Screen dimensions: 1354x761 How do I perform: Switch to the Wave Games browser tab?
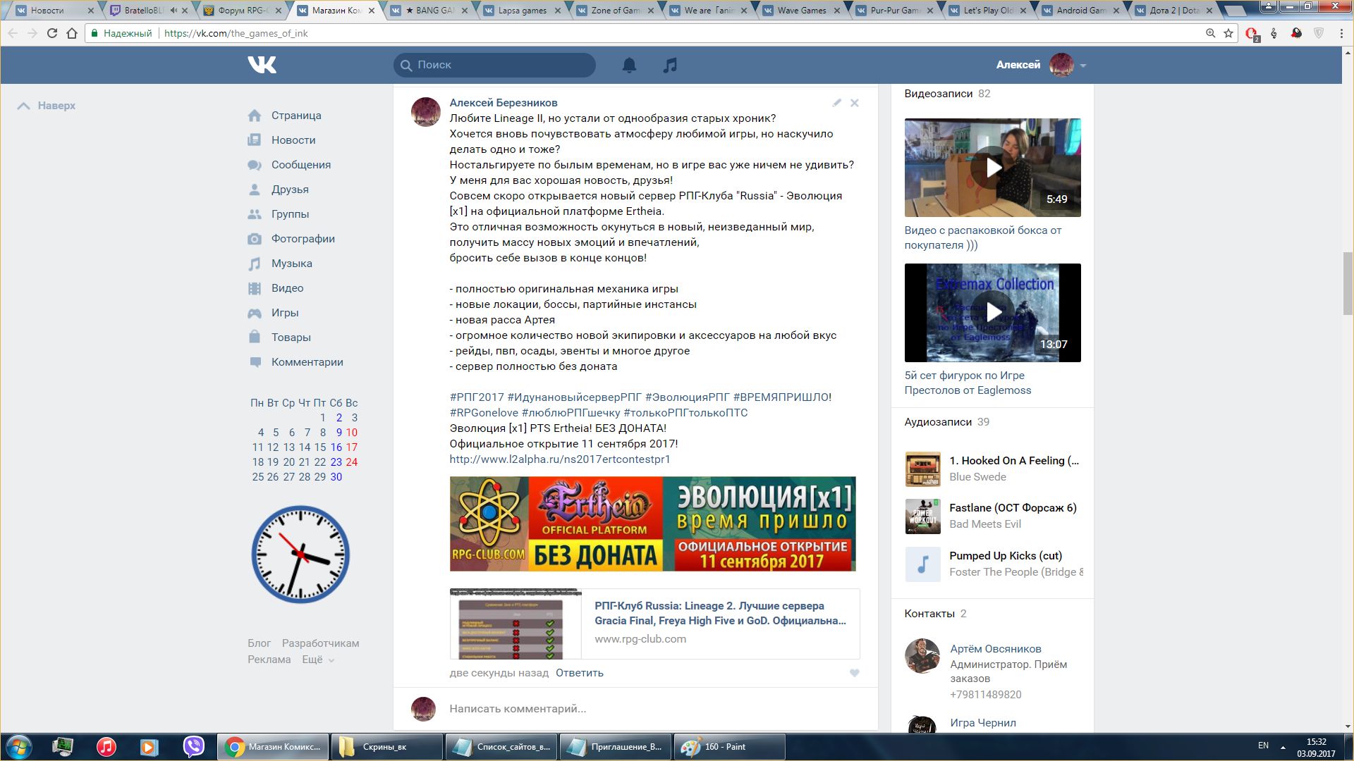coord(801,11)
